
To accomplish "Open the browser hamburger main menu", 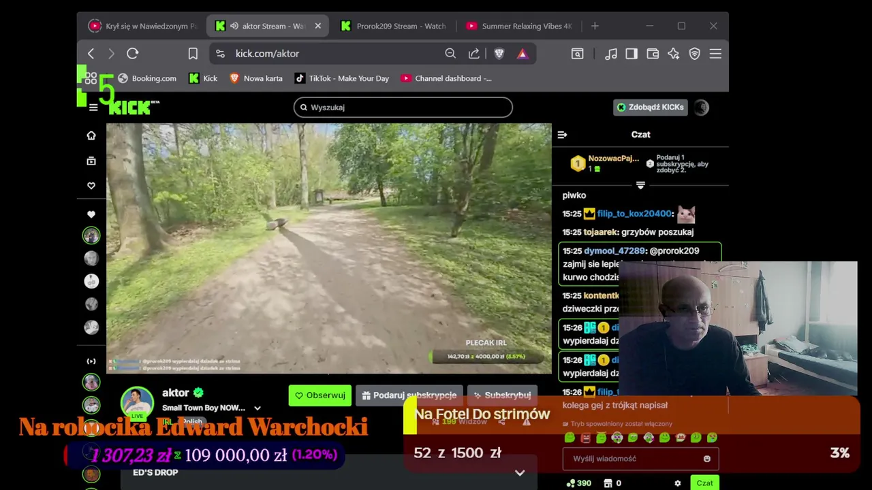I will click(715, 53).
